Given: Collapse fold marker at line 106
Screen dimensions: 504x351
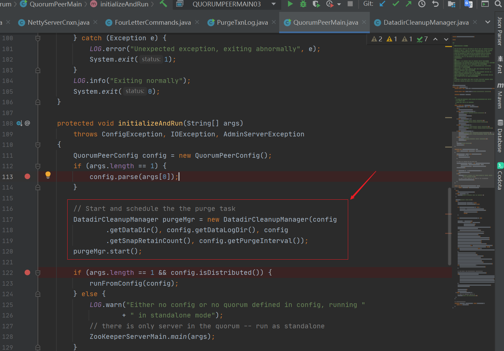Looking at the screenshot, I should click(38, 102).
